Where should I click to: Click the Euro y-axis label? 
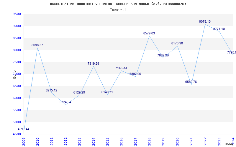point(14,74)
